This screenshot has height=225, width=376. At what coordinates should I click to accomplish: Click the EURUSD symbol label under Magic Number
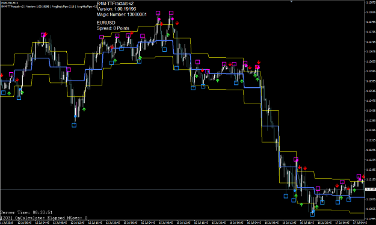tap(106, 22)
